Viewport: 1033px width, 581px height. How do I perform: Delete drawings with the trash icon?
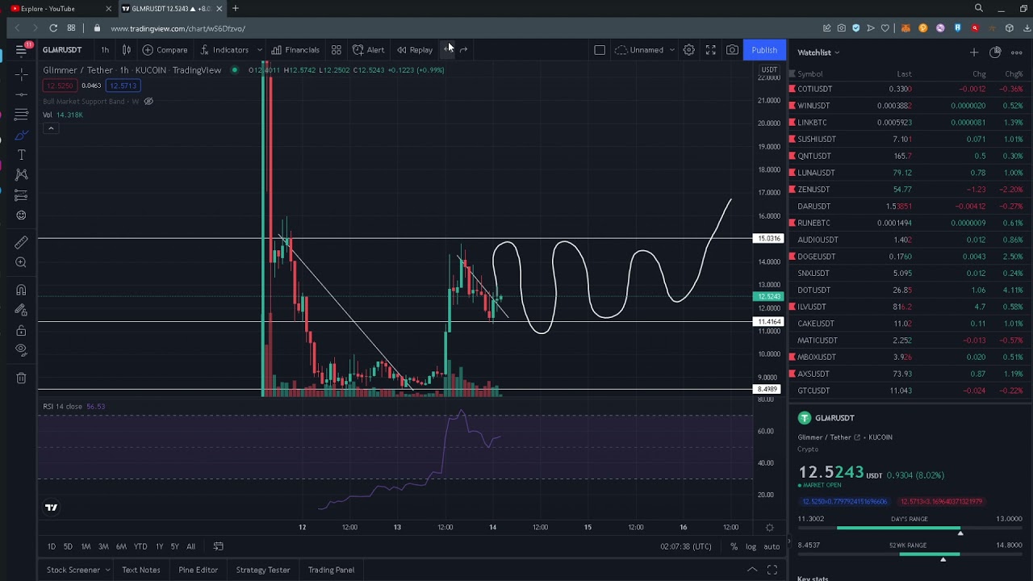[x=21, y=378]
